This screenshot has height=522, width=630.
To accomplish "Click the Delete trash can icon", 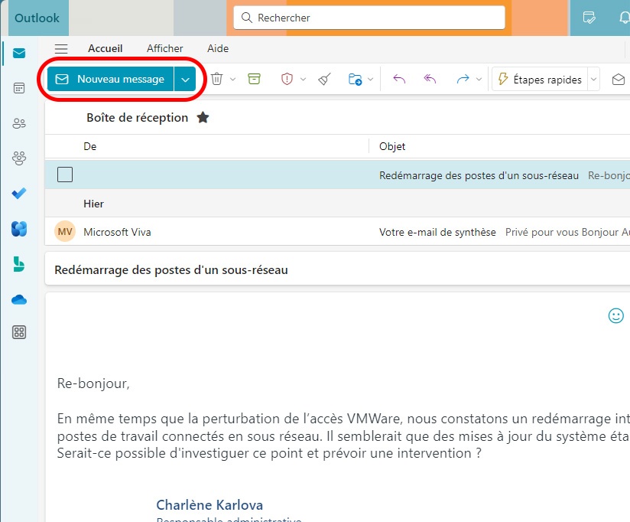I will [217, 79].
